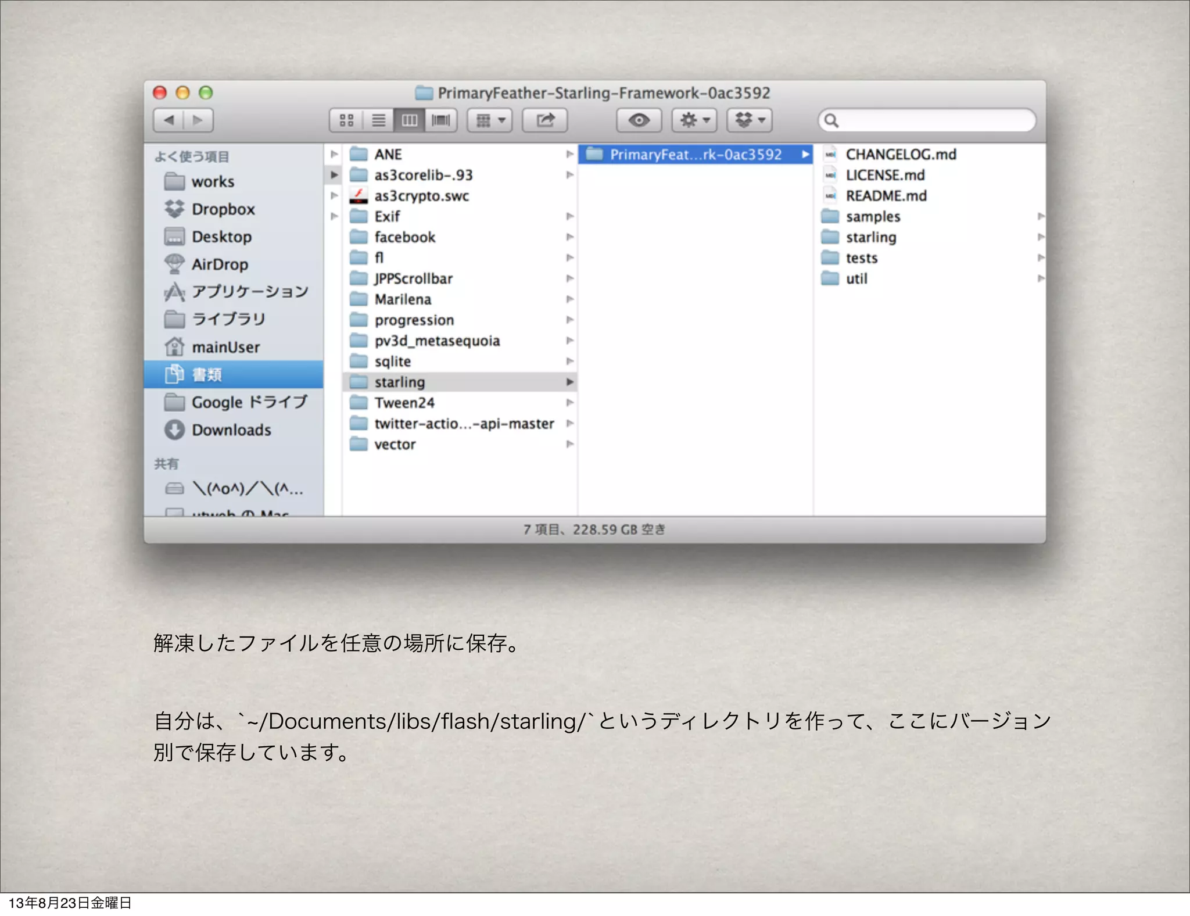1190x916 pixels.
Task: Select the fl folder
Action: click(459, 257)
